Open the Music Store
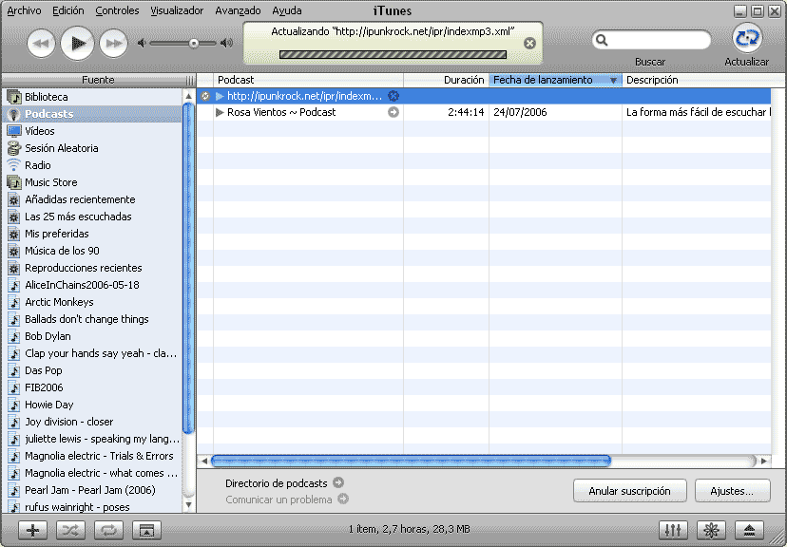This screenshot has height=547, width=787. pyautogui.click(x=93, y=182)
